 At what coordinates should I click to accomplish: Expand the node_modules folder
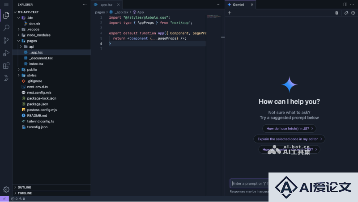pyautogui.click(x=19, y=35)
